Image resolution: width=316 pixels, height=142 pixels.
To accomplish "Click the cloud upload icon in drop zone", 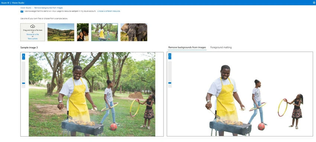I will 33,26.
